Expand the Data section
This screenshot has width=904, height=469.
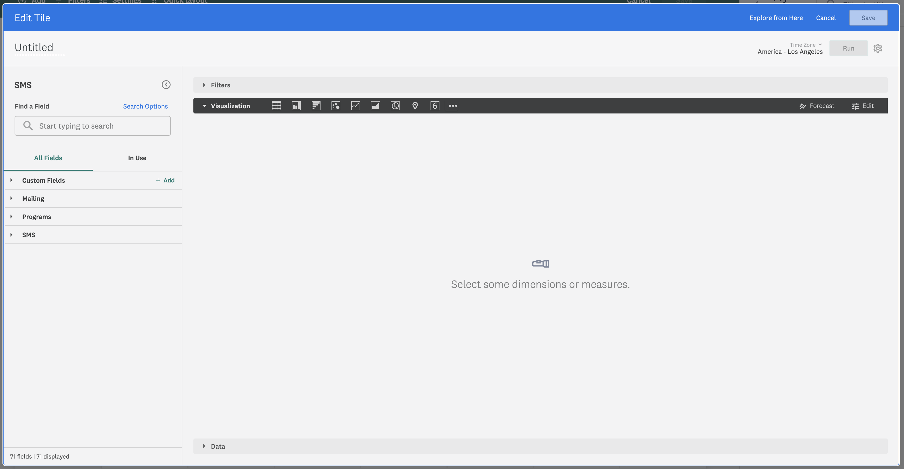coord(218,446)
